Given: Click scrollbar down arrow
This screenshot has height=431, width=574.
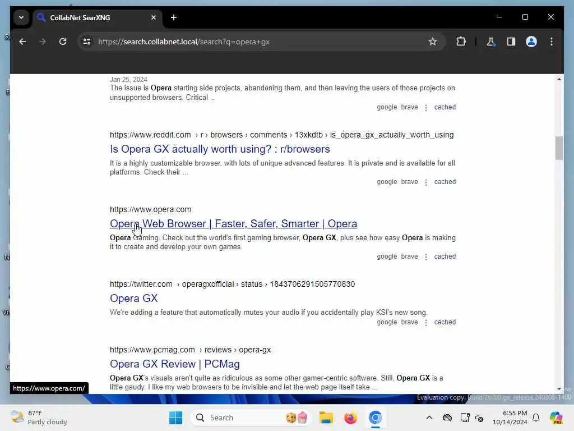Looking at the screenshot, I should pos(559,389).
